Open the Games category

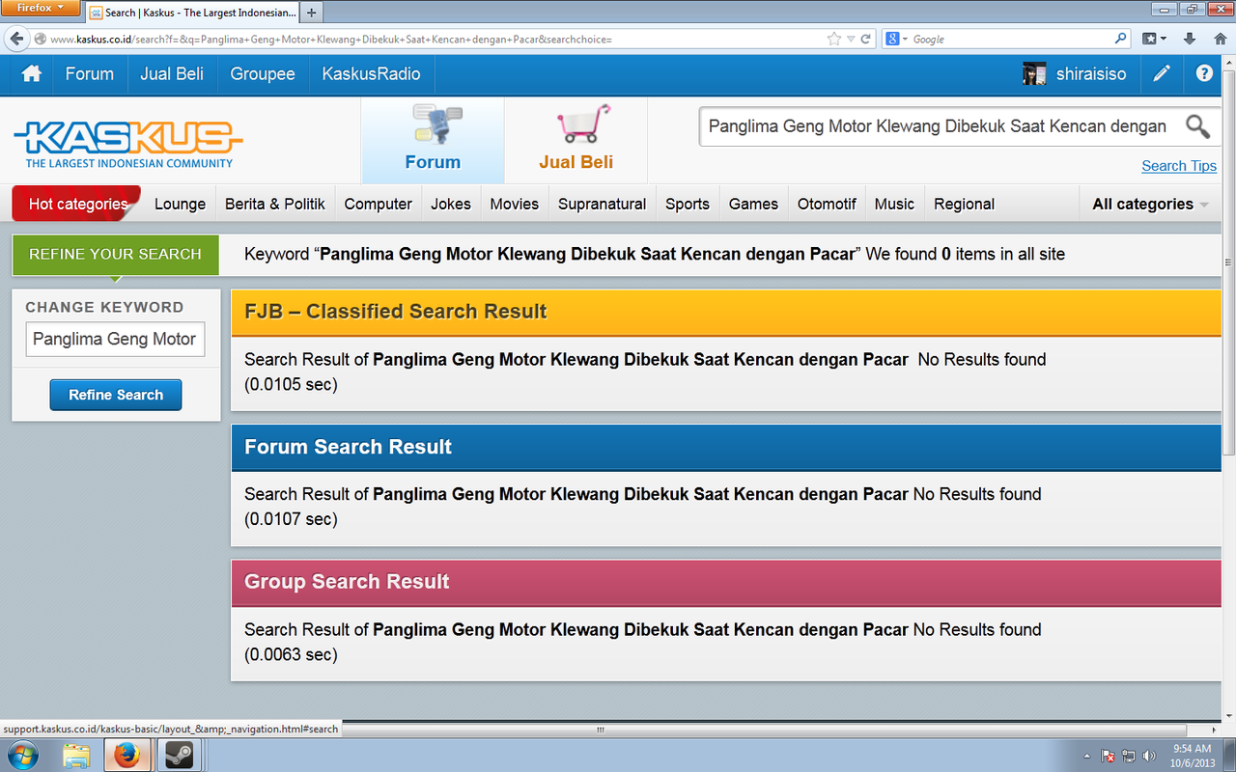click(x=753, y=205)
